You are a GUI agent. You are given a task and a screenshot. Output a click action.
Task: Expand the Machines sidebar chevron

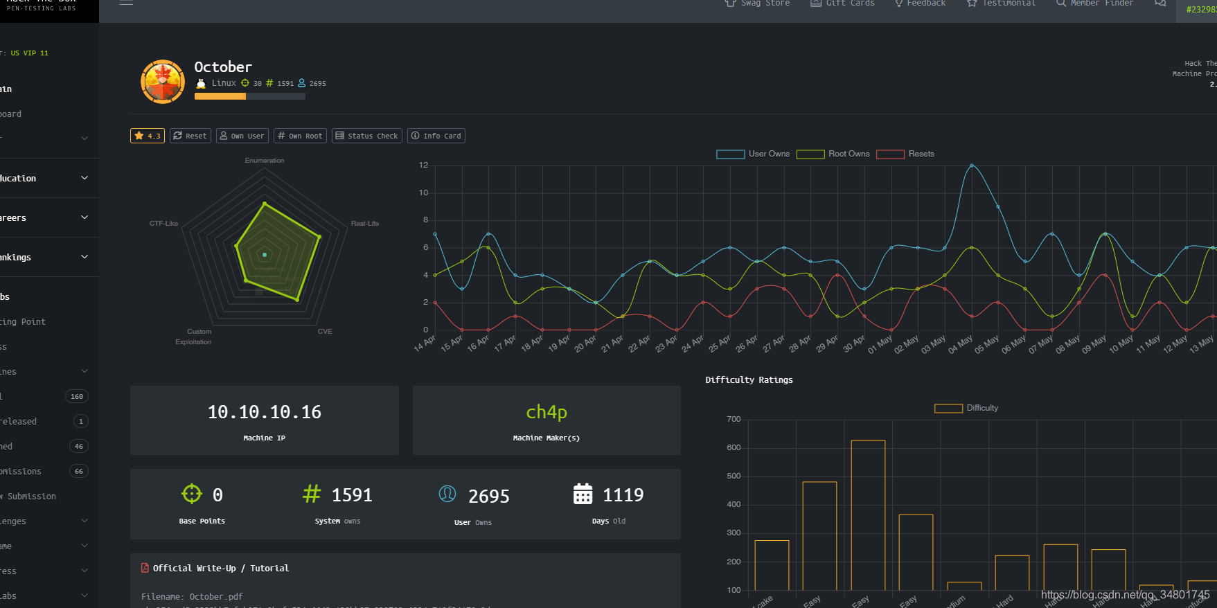tap(85, 371)
